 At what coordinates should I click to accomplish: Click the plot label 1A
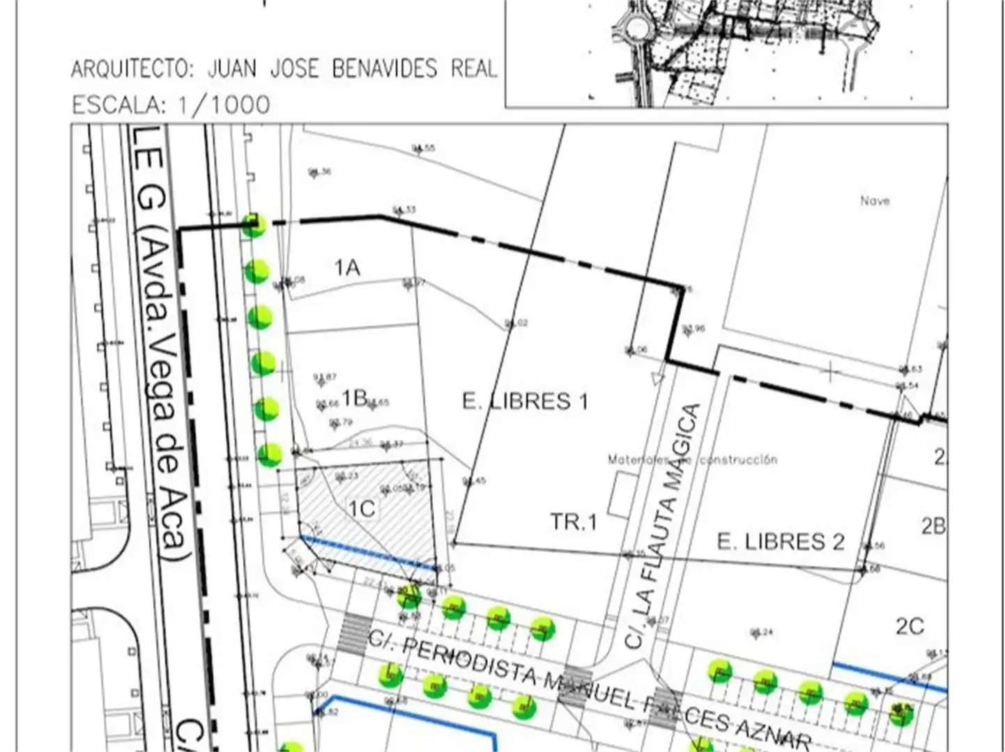346,267
